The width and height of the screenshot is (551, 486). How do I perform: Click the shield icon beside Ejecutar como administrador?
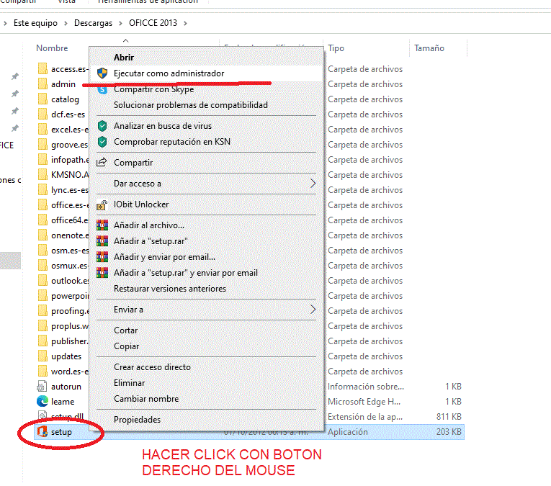click(x=102, y=73)
